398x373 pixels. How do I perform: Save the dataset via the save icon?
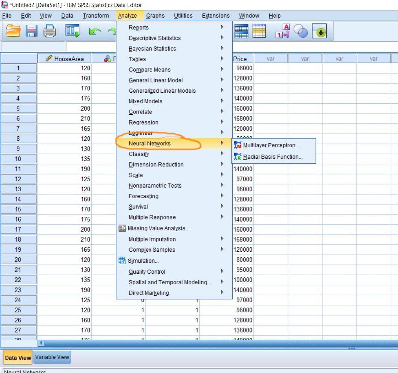coord(32,31)
